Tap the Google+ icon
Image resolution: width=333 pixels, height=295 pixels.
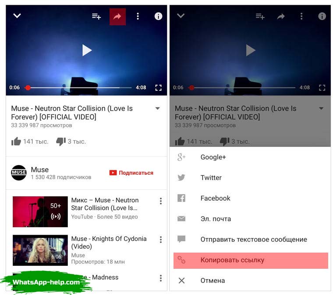coord(181,157)
